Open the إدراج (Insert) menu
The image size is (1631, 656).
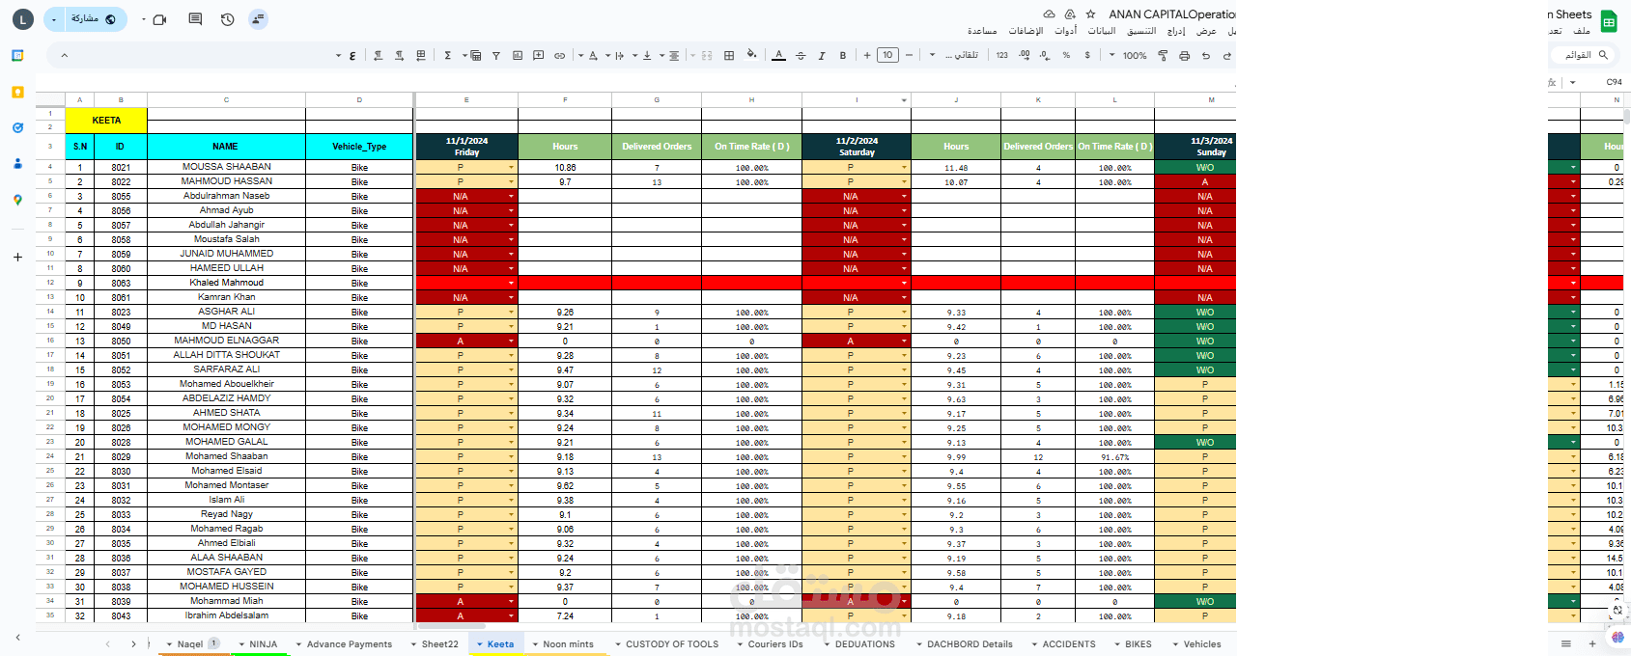pyautogui.click(x=1175, y=32)
